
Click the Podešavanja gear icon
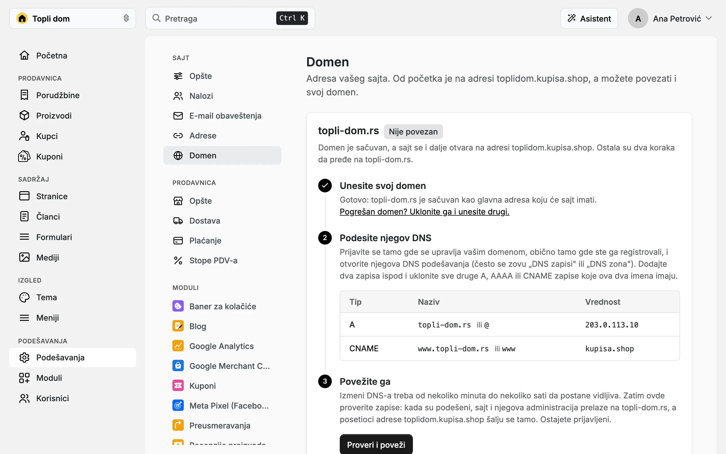pos(24,357)
